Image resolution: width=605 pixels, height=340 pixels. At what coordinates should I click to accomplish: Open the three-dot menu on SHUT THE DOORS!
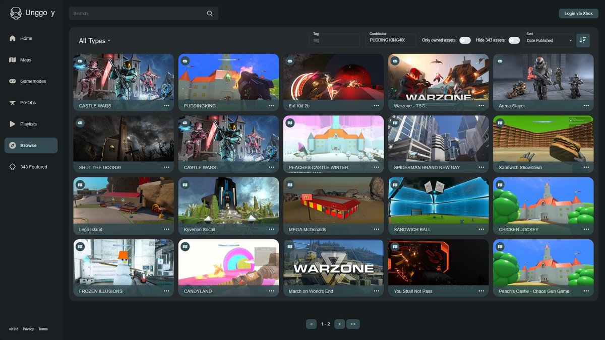point(166,167)
